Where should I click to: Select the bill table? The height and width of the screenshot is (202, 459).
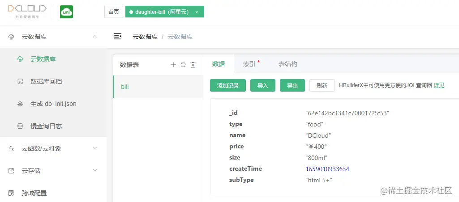tap(158, 87)
